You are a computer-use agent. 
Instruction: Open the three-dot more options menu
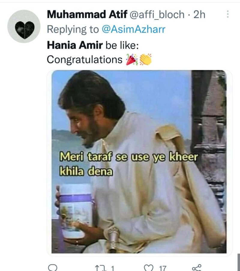(228, 14)
